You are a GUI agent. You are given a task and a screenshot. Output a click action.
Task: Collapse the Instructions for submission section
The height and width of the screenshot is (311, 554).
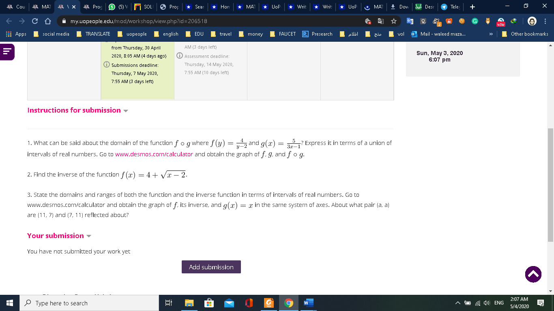[126, 111]
